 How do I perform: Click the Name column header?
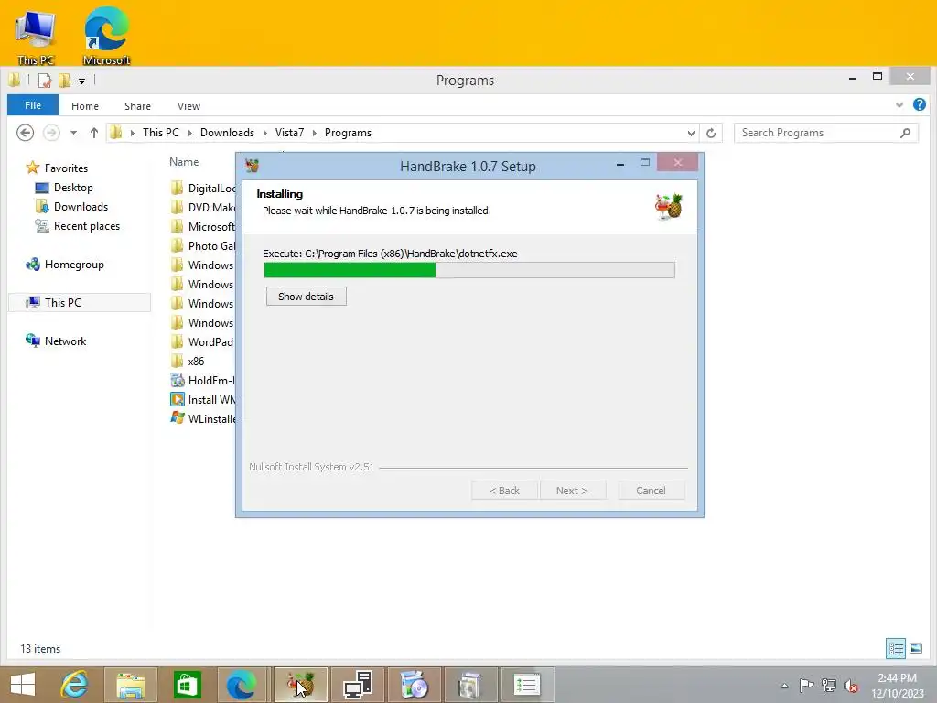coord(184,162)
